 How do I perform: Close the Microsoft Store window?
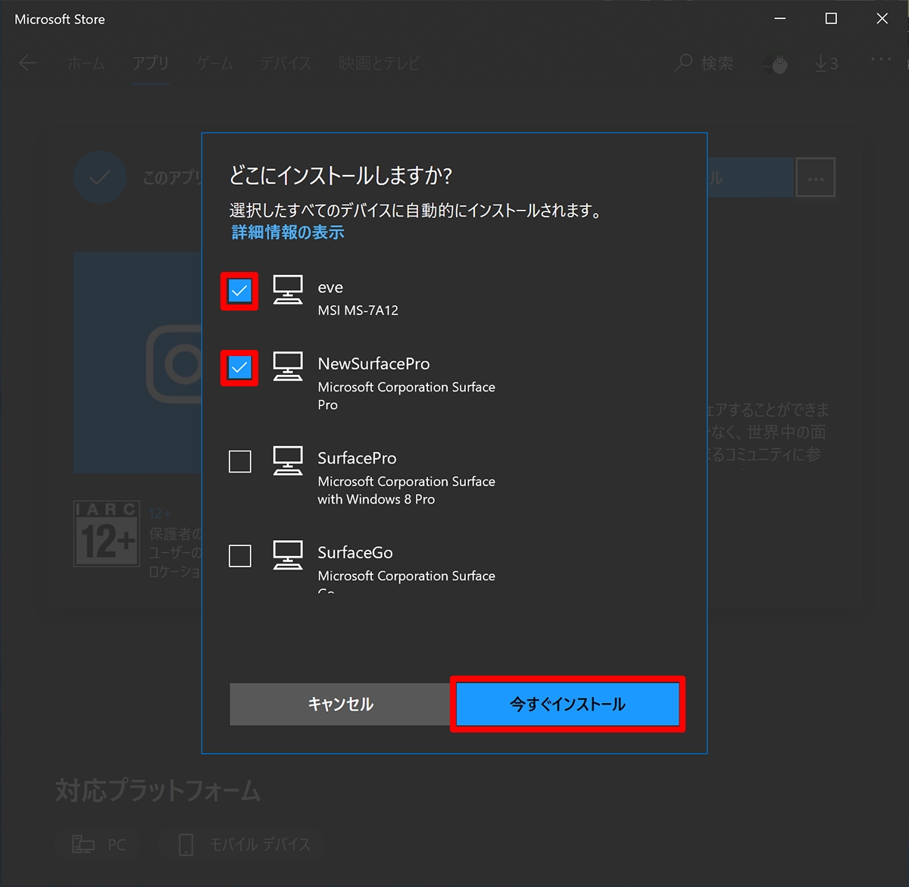pos(882,19)
